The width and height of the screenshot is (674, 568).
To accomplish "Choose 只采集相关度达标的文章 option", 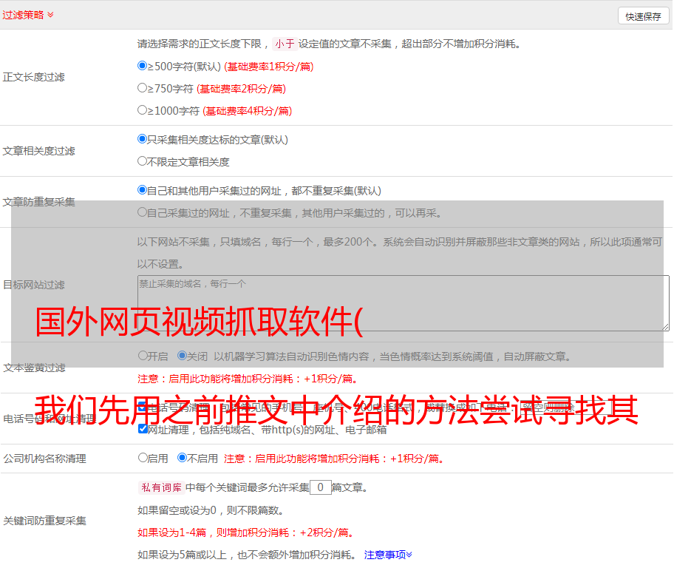I will pyautogui.click(x=143, y=139).
